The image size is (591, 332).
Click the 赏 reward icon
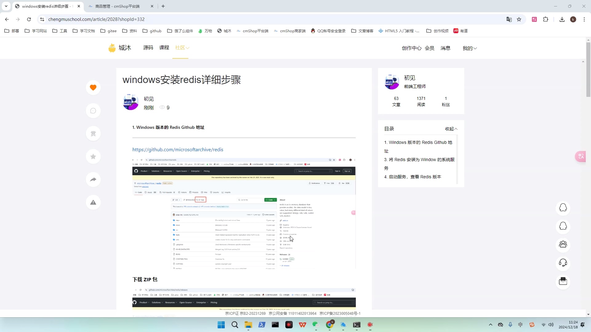[x=93, y=133]
